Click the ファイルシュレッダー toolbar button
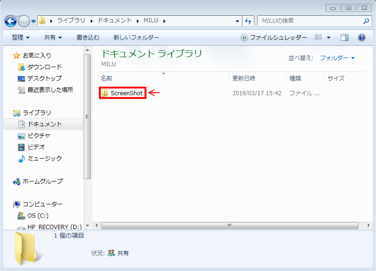This screenshot has width=376, height=271. coord(274,38)
